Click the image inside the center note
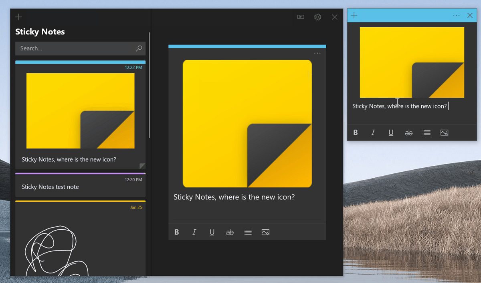Viewport: 481px width, 283px height. coord(247,124)
